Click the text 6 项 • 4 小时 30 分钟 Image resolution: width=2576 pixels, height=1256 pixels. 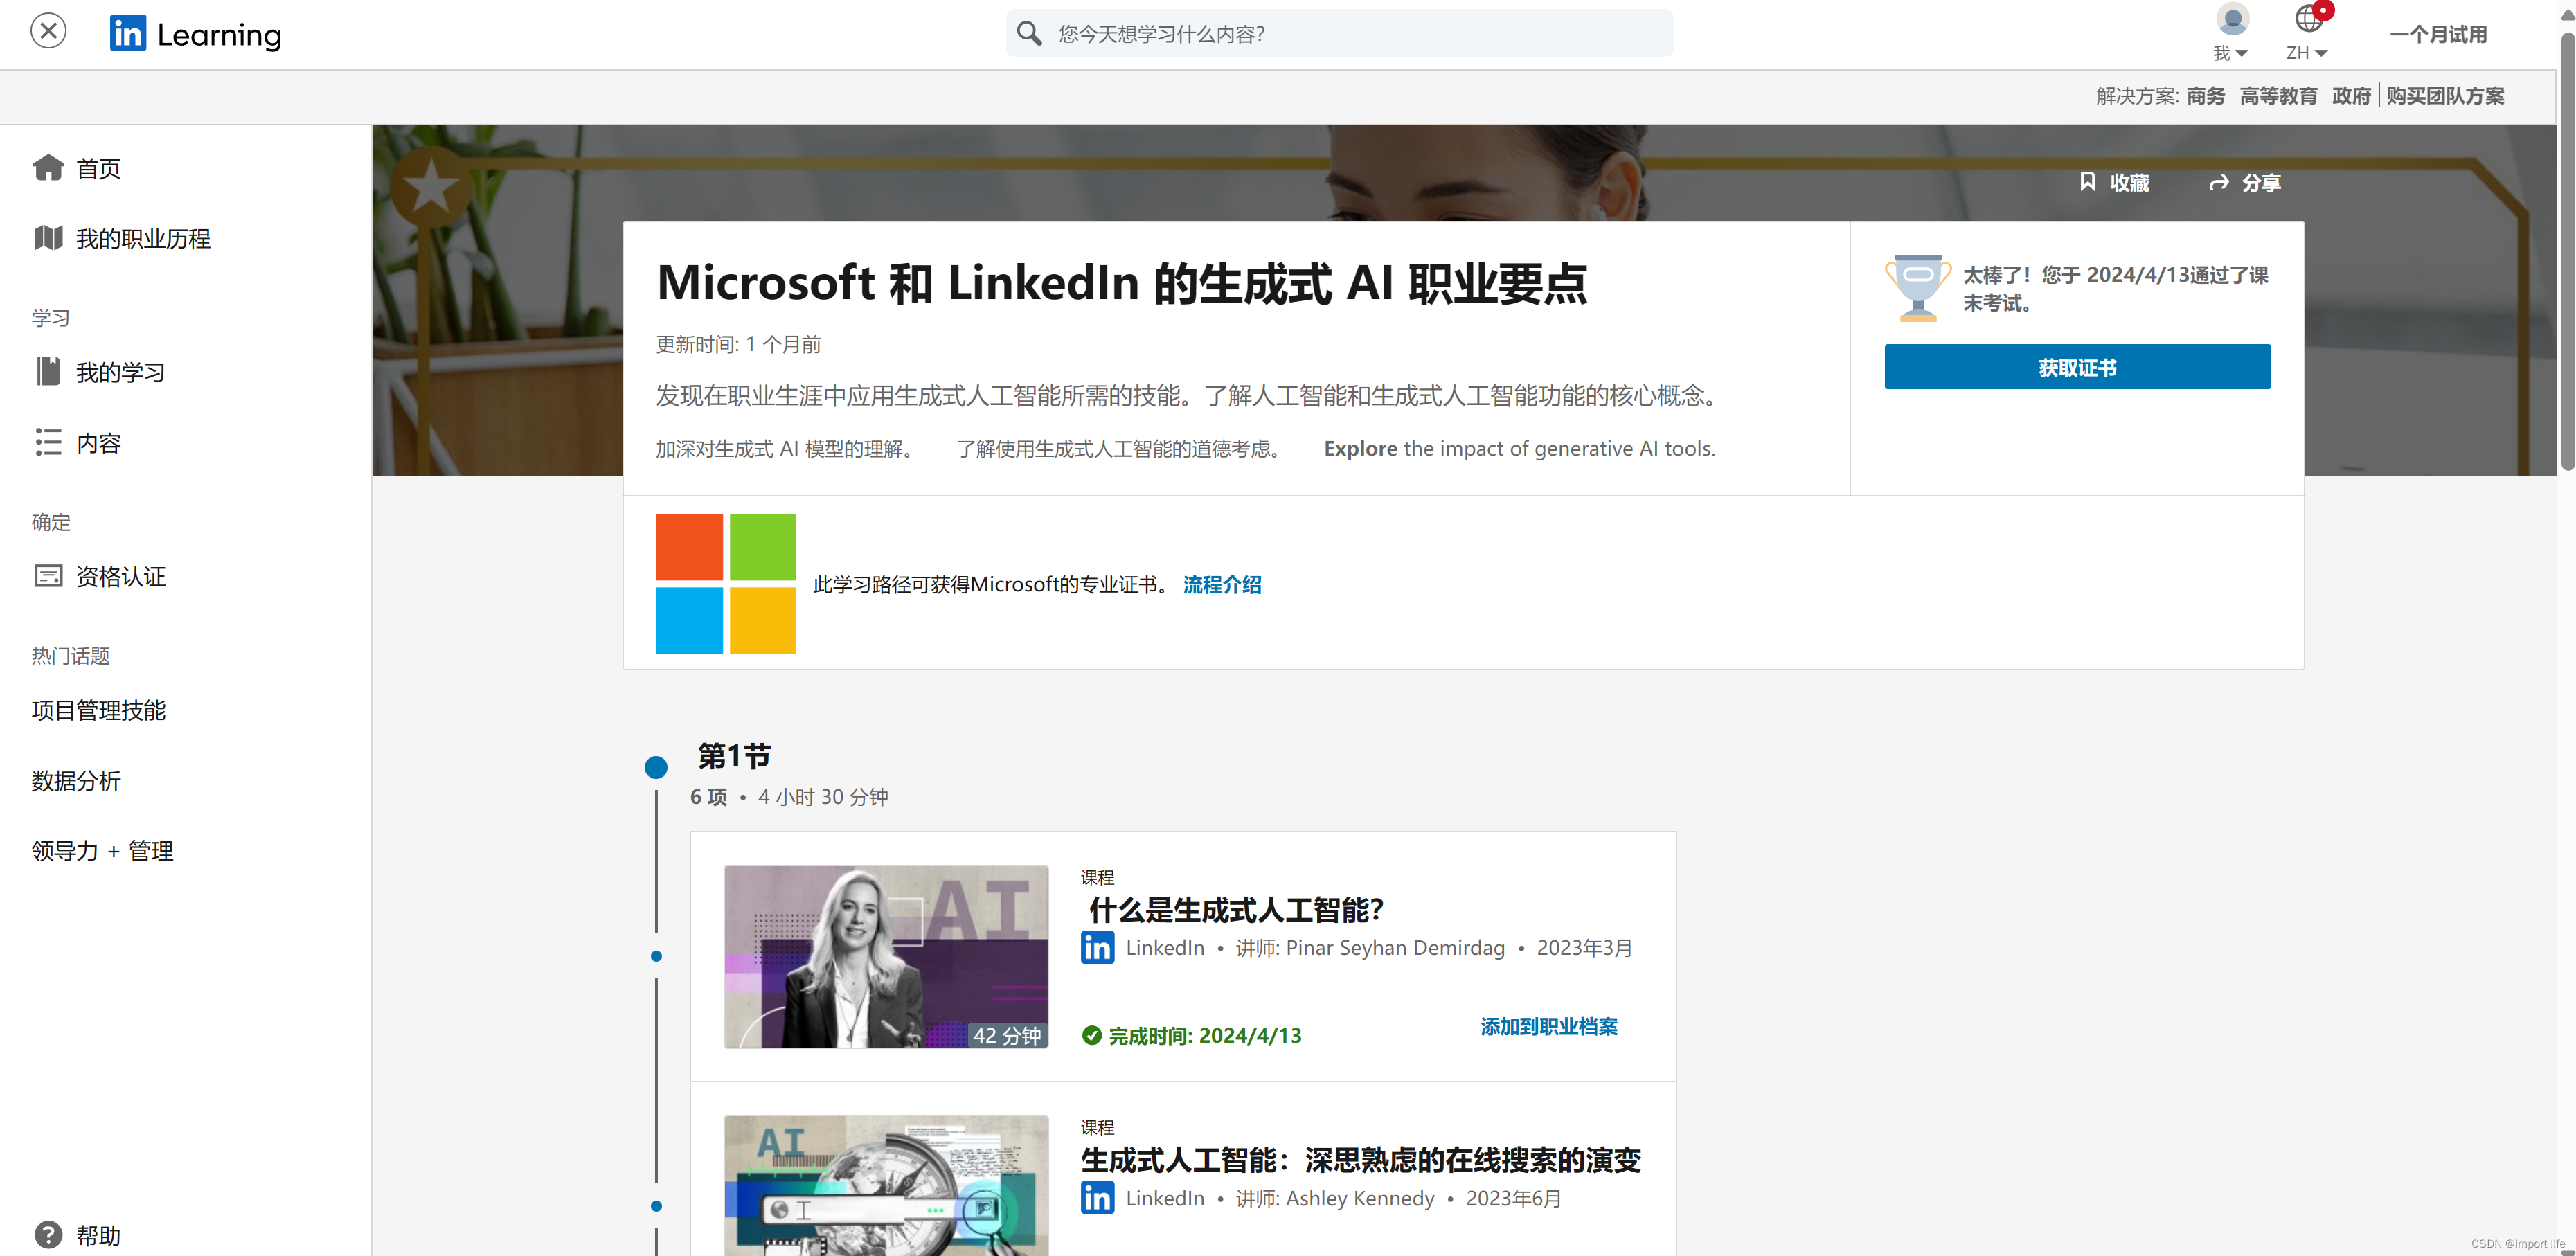click(789, 797)
